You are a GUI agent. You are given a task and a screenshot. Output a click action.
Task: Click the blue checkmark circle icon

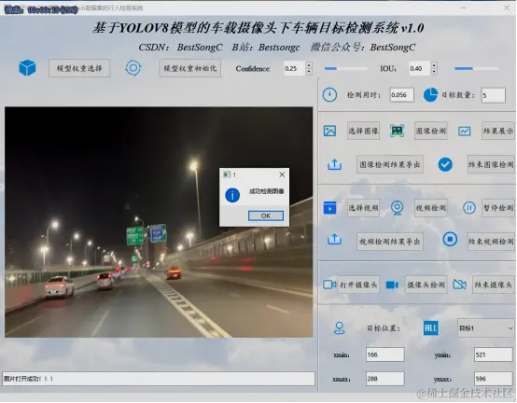[x=445, y=164]
